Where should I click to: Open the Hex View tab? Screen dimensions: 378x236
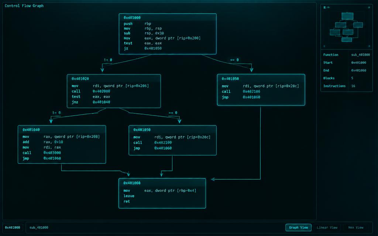pyautogui.click(x=355, y=227)
